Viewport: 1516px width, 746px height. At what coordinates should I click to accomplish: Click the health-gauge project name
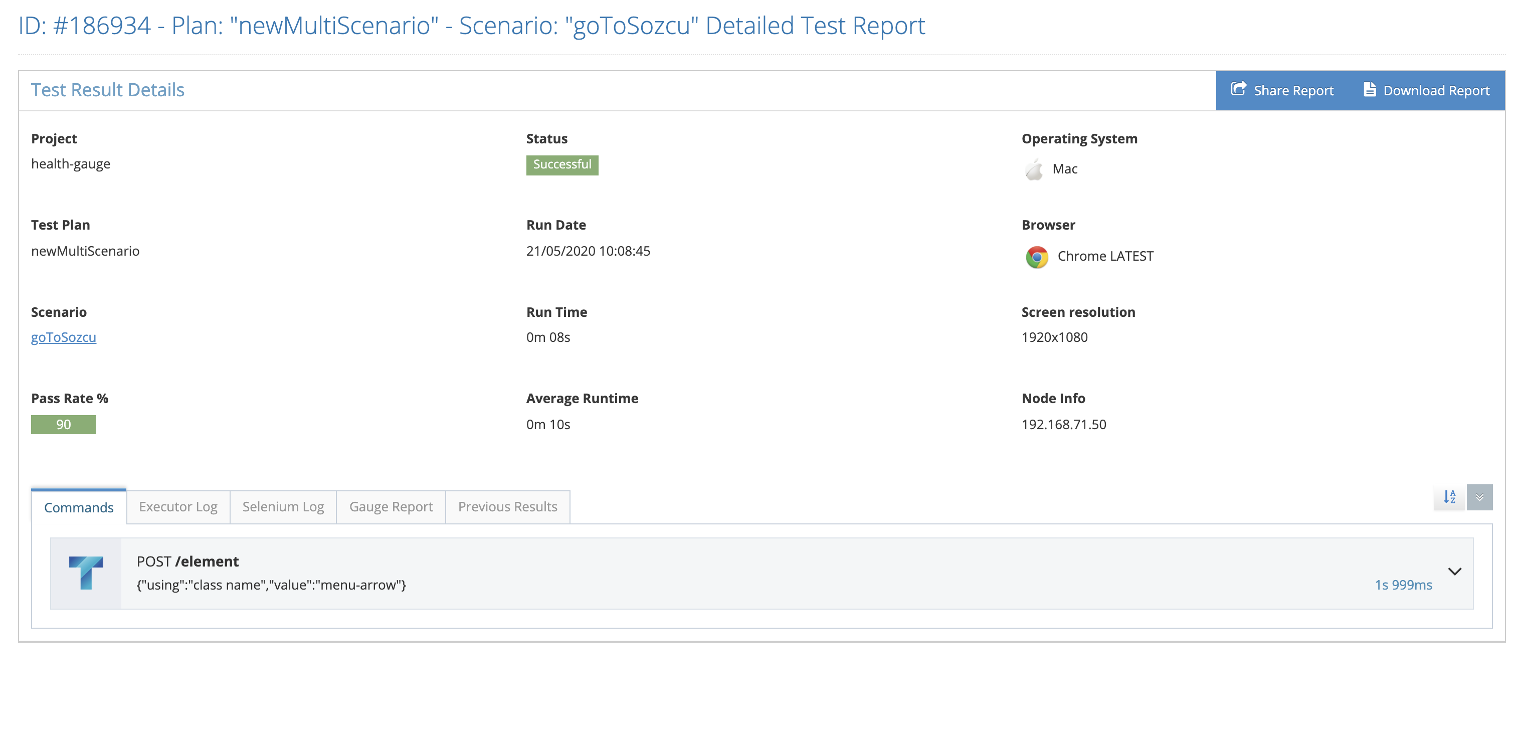(x=71, y=164)
